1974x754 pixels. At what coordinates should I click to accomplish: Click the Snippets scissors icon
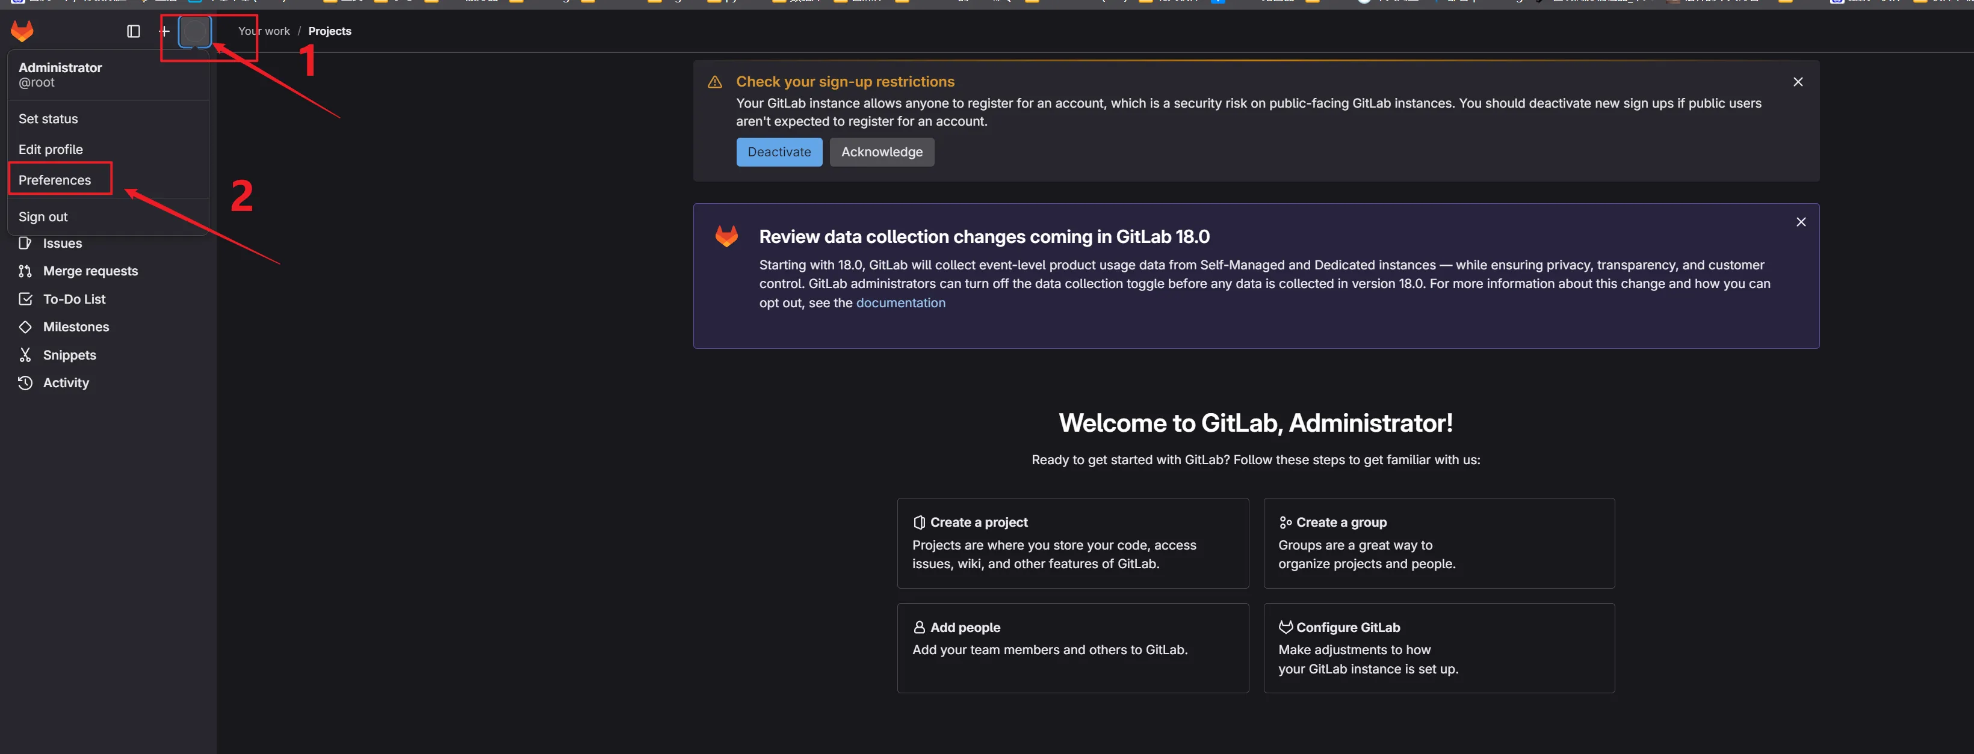click(x=25, y=355)
